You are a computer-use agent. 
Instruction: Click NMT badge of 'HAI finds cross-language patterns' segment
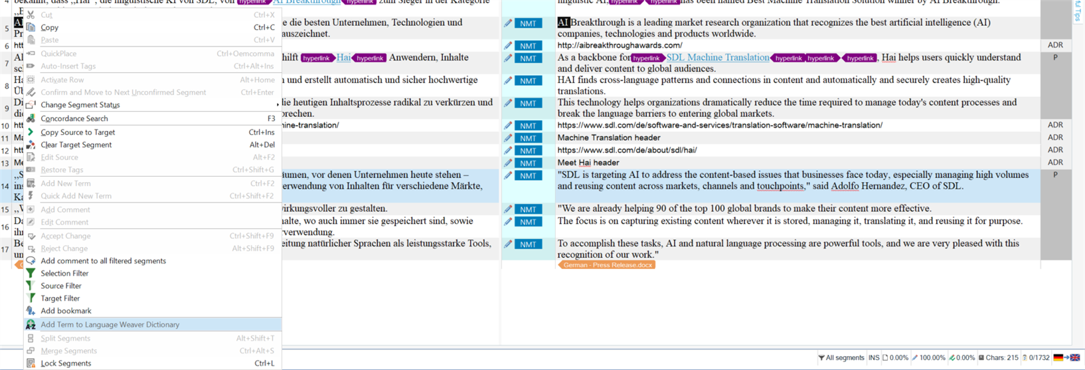(528, 81)
